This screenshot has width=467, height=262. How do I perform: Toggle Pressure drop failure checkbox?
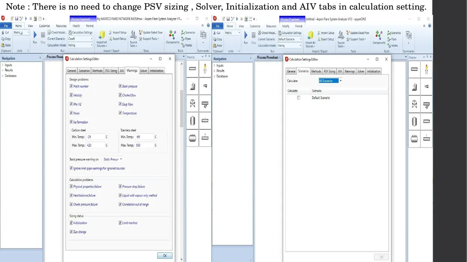point(120,186)
